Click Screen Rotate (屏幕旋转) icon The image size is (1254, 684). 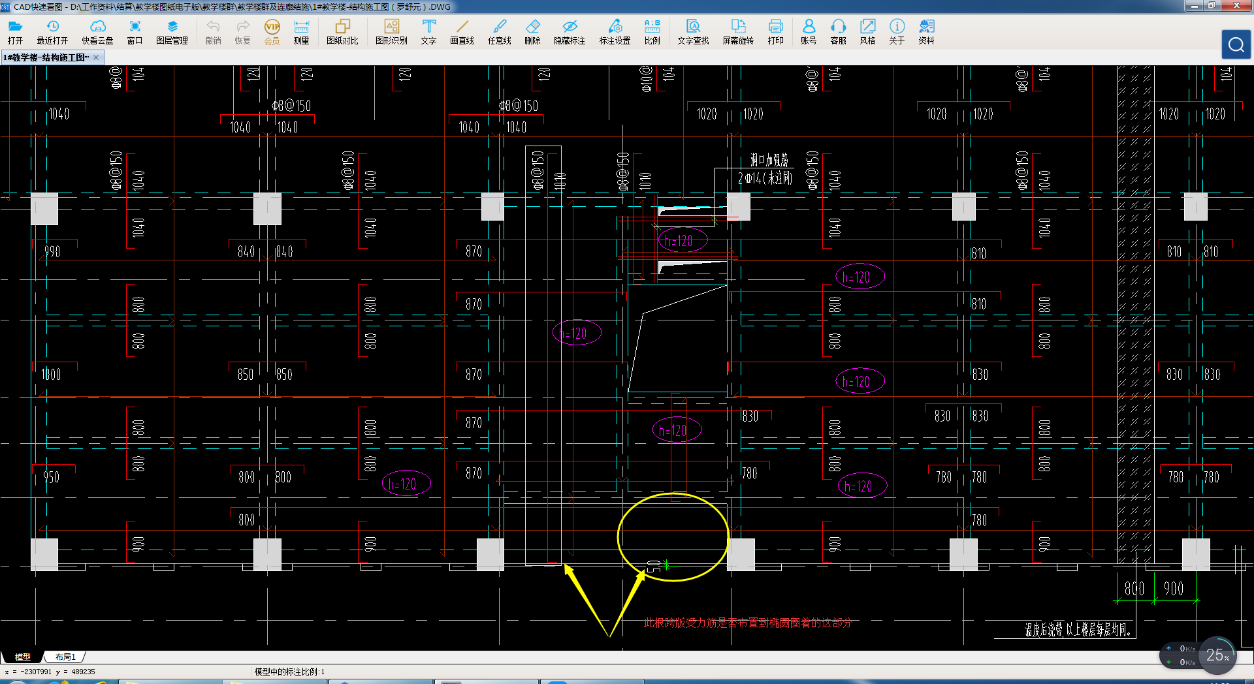(738, 32)
